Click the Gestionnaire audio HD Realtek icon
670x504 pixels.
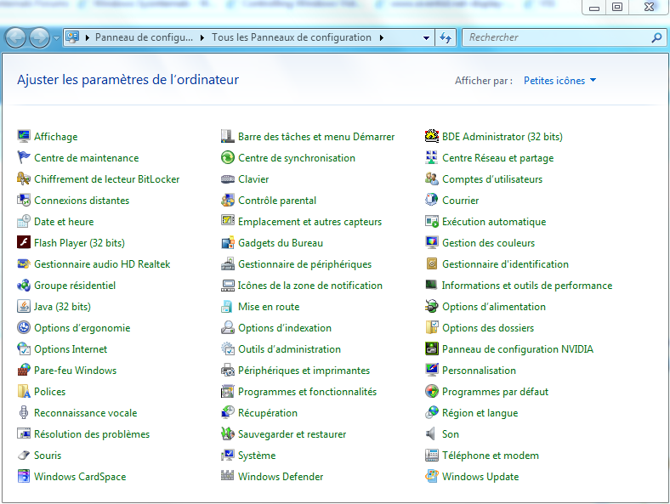point(24,264)
